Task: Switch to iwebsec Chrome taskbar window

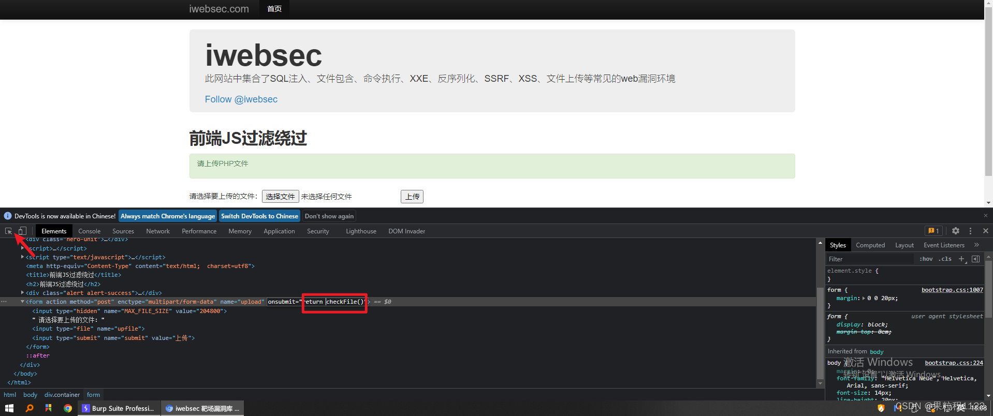Action: (x=202, y=408)
